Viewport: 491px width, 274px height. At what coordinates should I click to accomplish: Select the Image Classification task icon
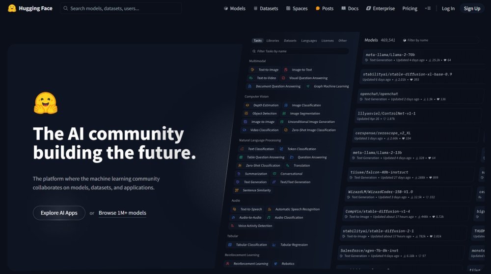pos(286,106)
